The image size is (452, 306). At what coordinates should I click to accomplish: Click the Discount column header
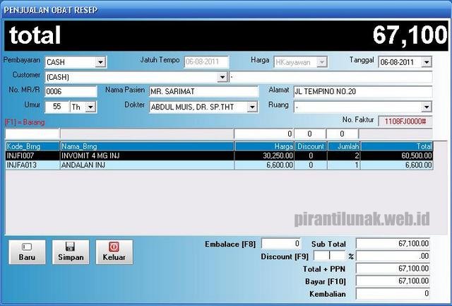click(311, 146)
